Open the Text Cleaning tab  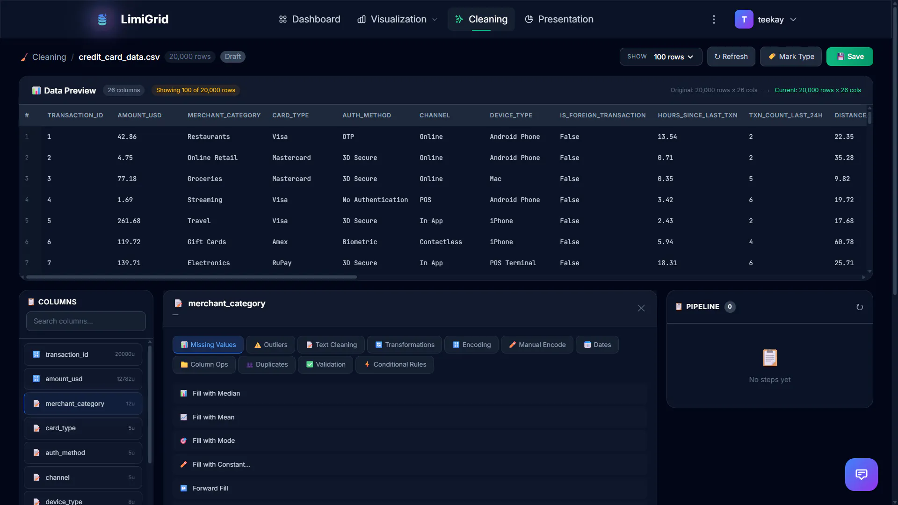pyautogui.click(x=331, y=345)
